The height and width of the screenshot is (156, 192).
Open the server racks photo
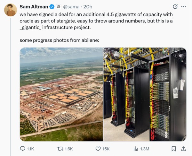(x=145, y=94)
